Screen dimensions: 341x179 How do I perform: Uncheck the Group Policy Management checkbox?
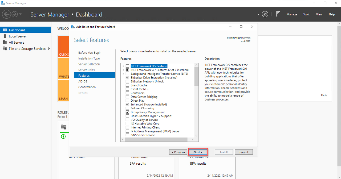(127, 112)
